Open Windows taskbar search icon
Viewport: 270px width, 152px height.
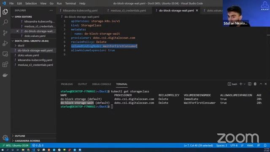tap(8, 150)
